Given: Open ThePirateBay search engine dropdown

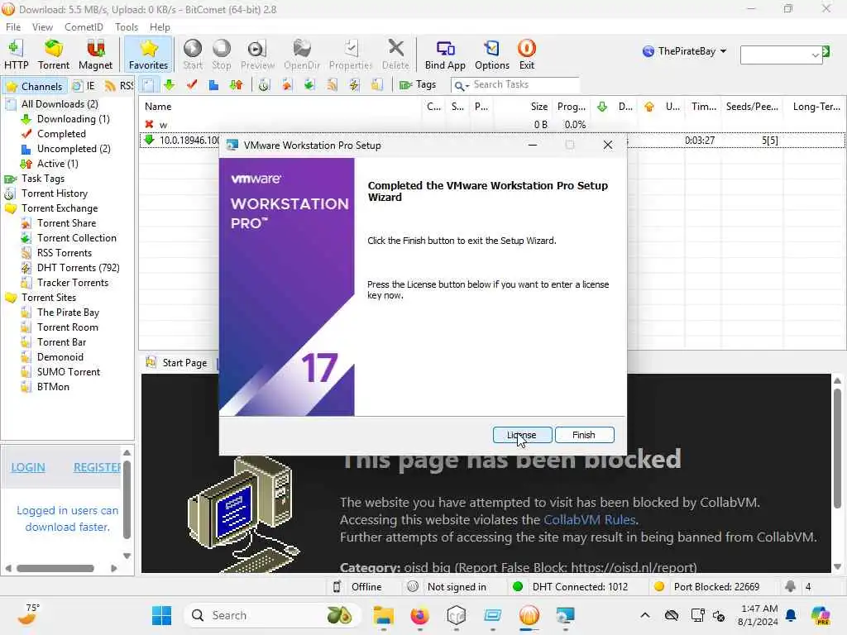Looking at the screenshot, I should pyautogui.click(x=684, y=51).
